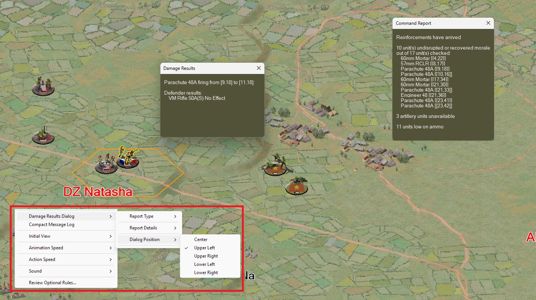This screenshot has width=536, height=300.
Task: Expand the Action Speed submenu
Action: click(66, 259)
